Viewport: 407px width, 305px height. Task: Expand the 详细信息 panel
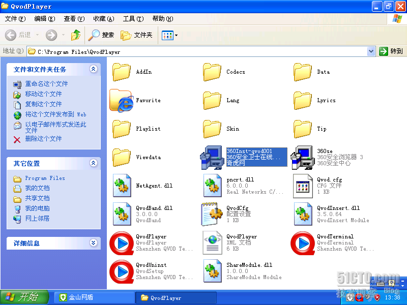pos(94,243)
